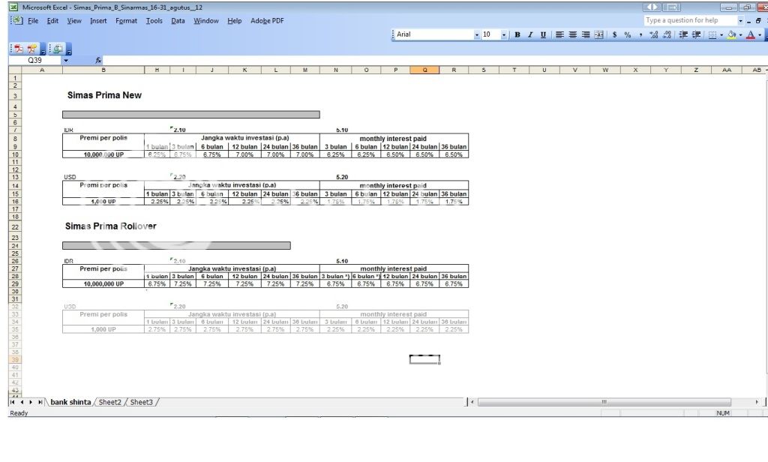The image size is (768, 462).
Task: Click the horizontal scrollbar left arrow
Action: pos(472,402)
